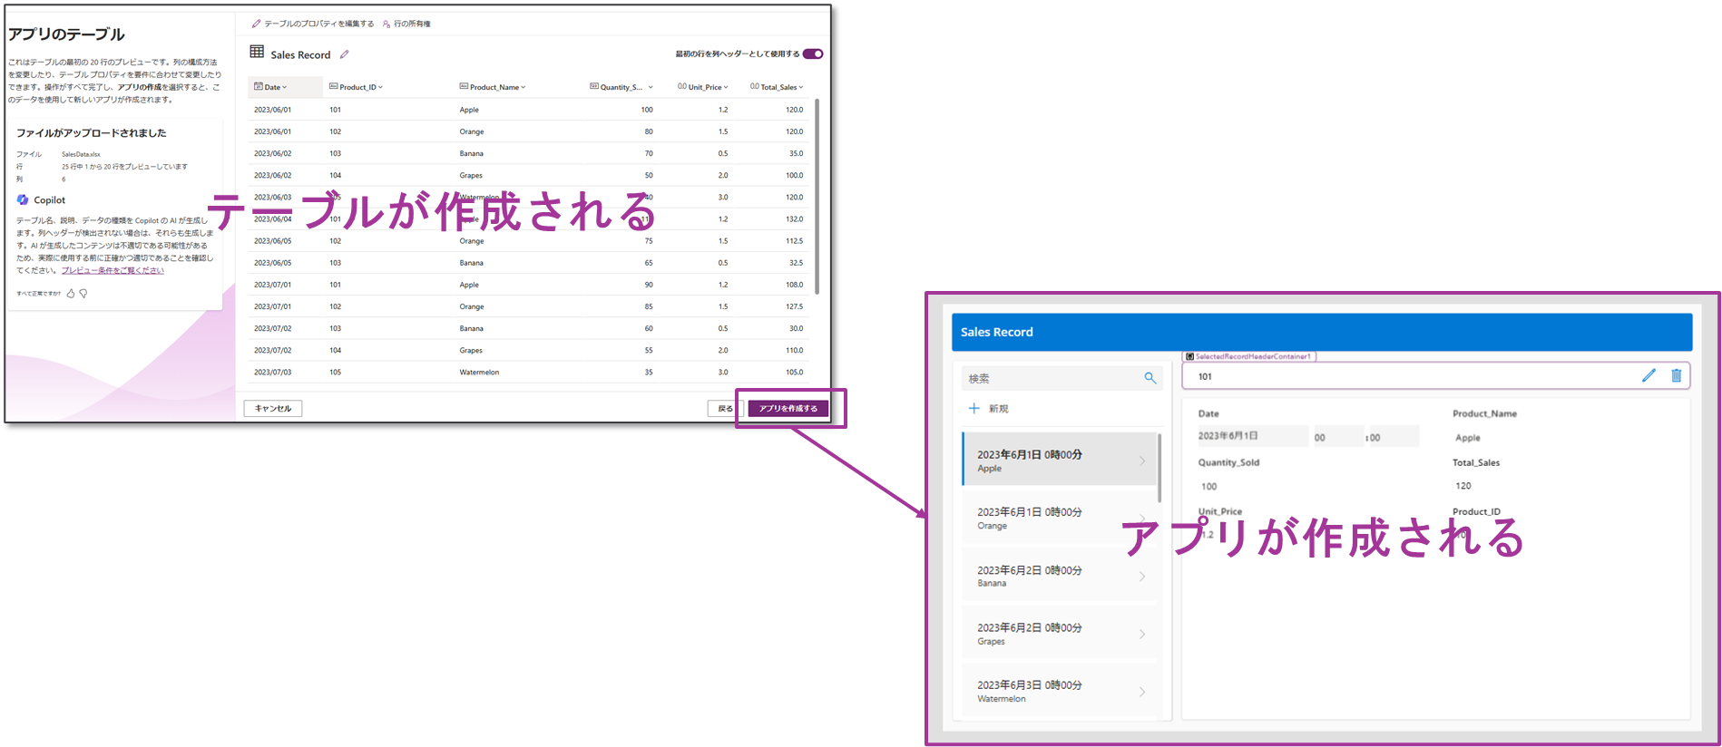
Task: Click the plus 新規 button in the app
Action: 989,409
